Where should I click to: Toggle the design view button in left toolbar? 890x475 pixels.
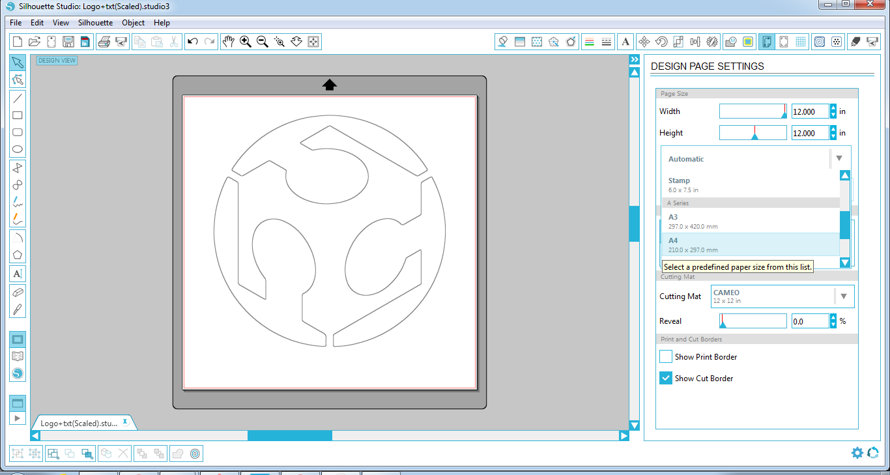pos(18,339)
